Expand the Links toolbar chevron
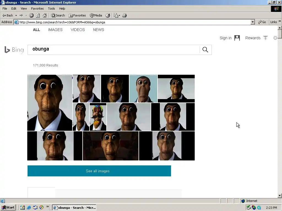This screenshot has height=211, width=282. pos(280,21)
